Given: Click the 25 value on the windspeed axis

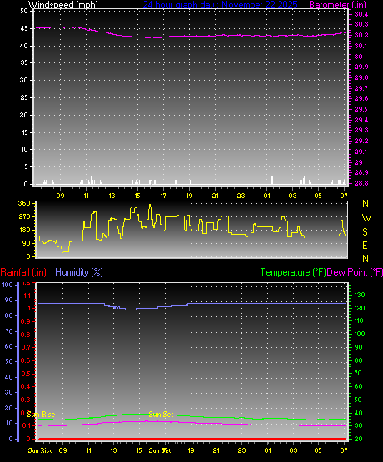Looking at the screenshot, I should coord(24,97).
